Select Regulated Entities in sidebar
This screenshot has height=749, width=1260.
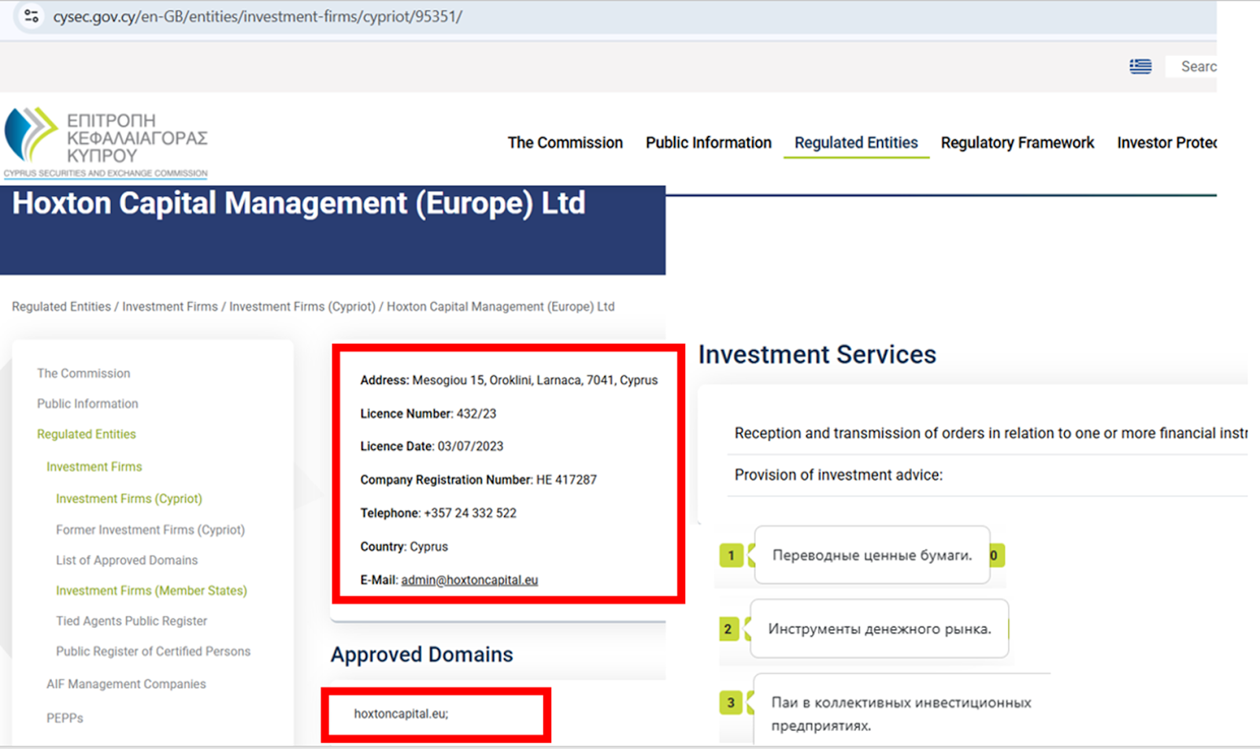(x=87, y=434)
